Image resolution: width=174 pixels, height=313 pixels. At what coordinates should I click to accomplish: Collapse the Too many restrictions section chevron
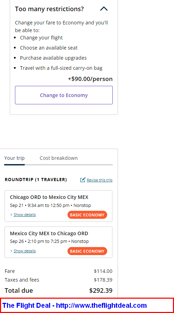(x=104, y=9)
